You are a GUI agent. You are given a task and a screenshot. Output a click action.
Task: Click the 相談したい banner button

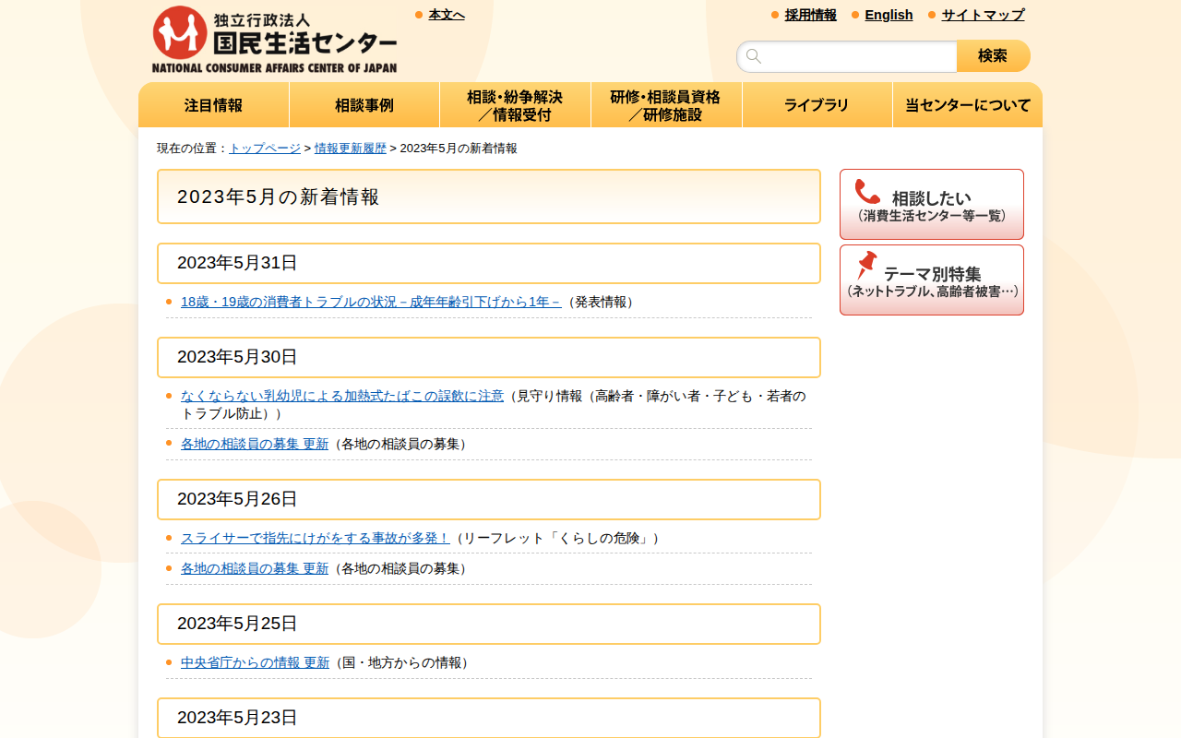click(x=932, y=205)
